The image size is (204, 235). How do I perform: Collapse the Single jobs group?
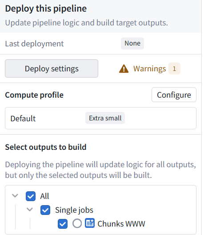click(30, 210)
